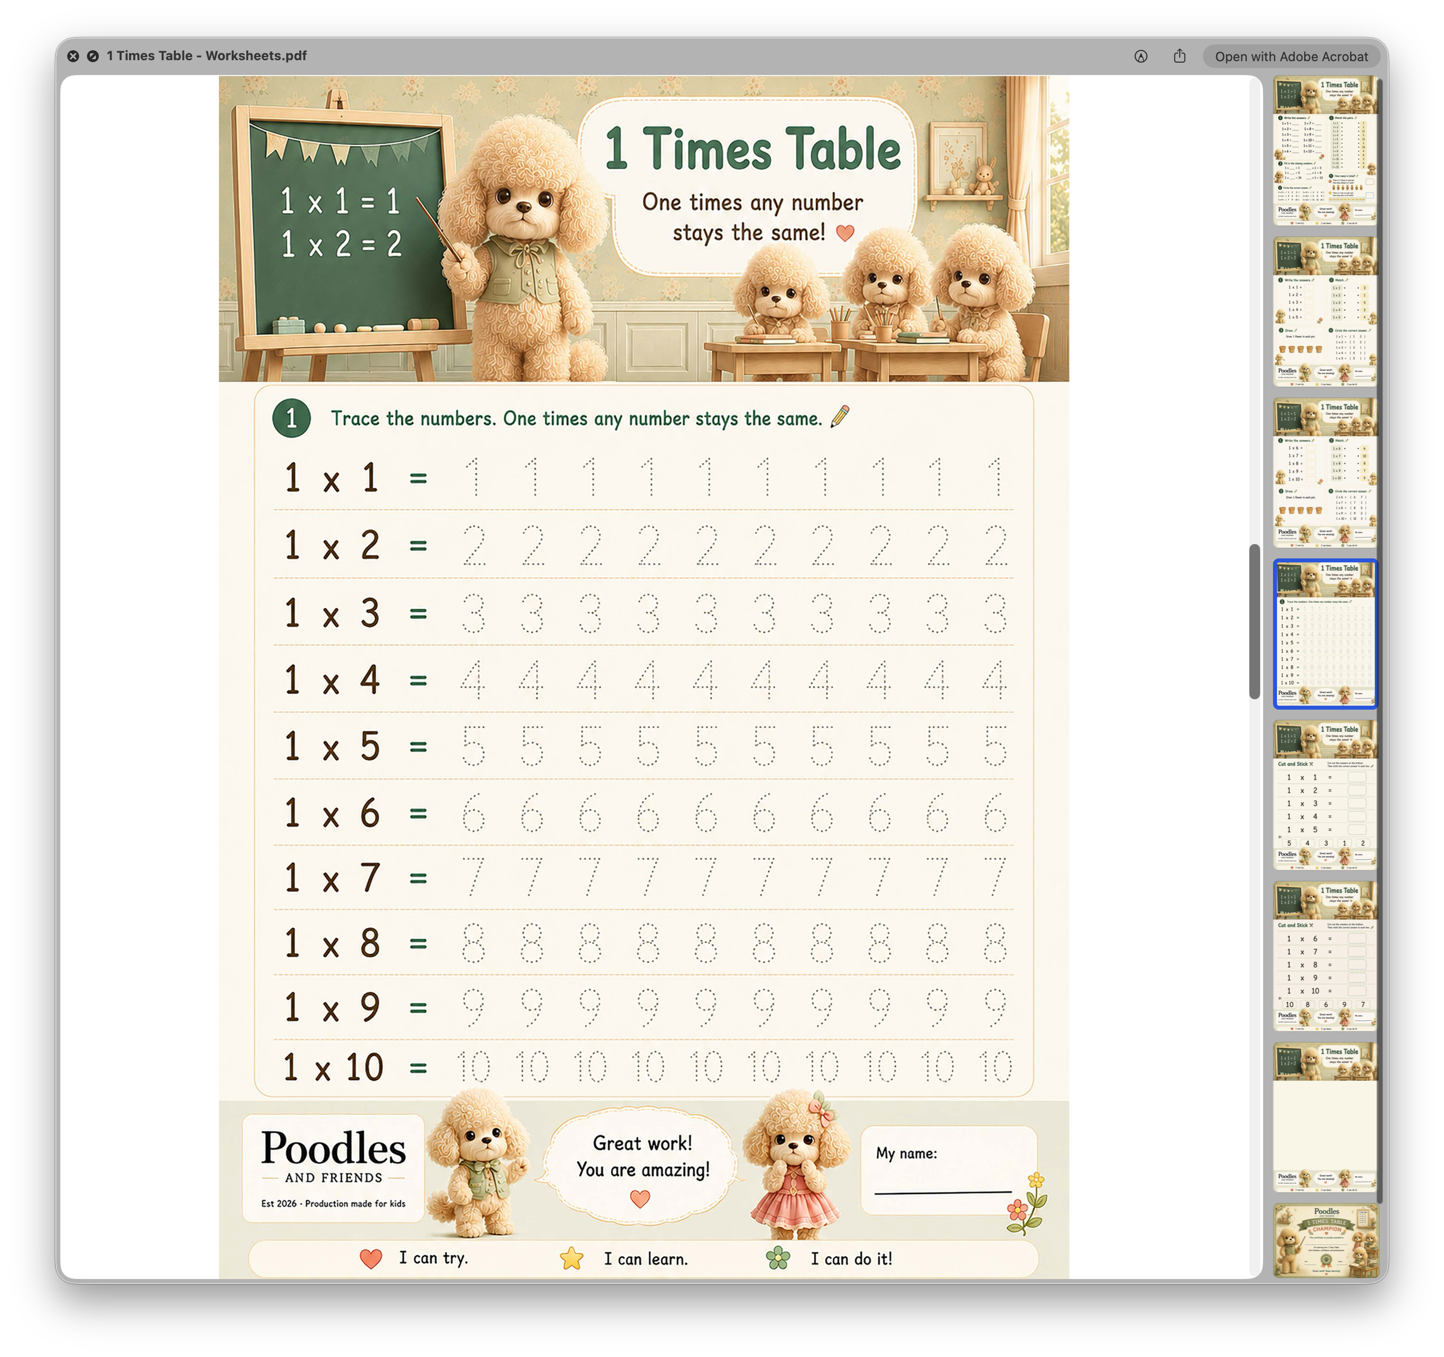Viewport: 1444px width, 1357px height.
Task: Click the My name line in worksheet
Action: point(943,1192)
